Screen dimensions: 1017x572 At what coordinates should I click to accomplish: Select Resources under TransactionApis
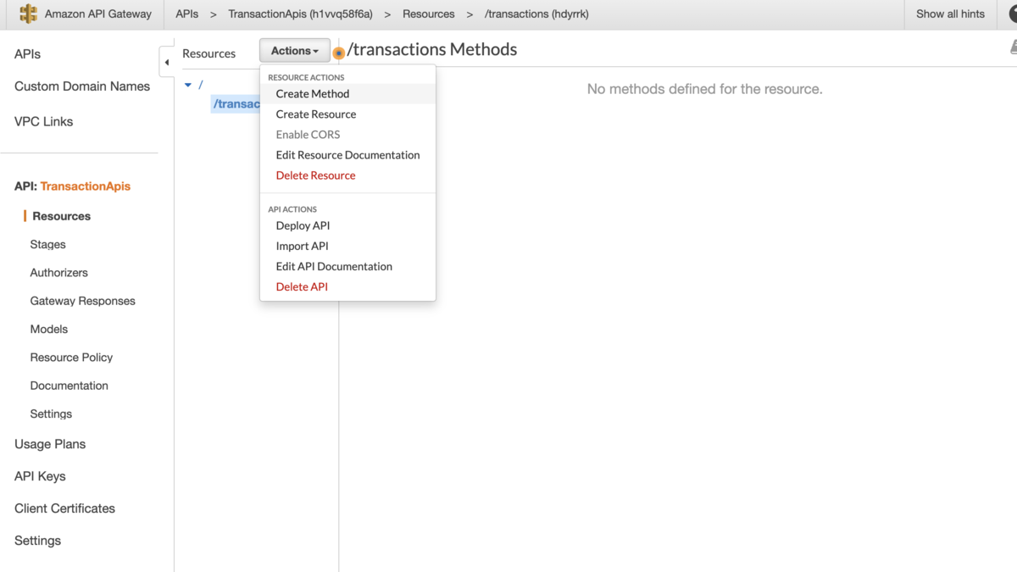coord(61,216)
